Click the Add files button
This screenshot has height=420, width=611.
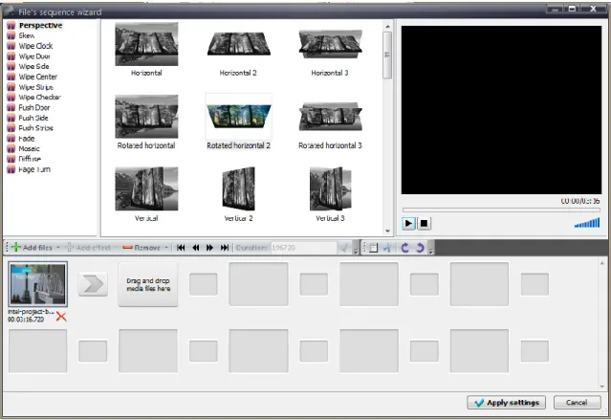pos(32,247)
